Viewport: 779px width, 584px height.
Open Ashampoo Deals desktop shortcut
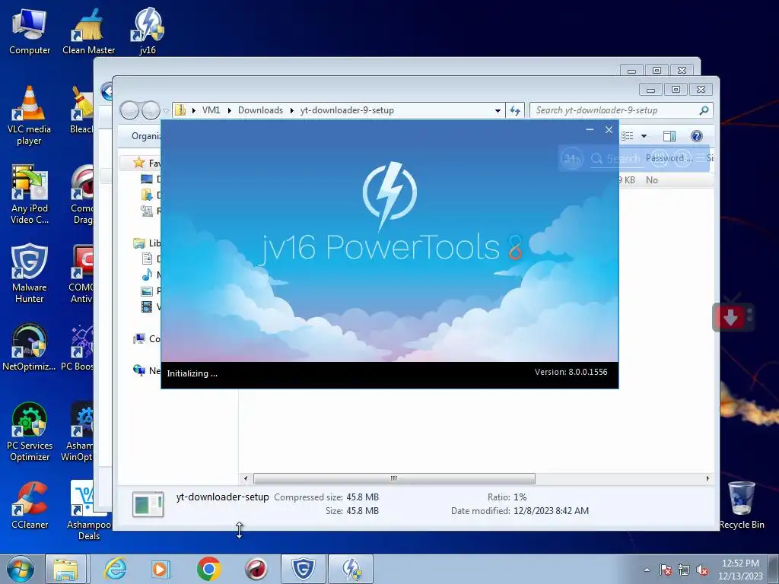coord(88,510)
